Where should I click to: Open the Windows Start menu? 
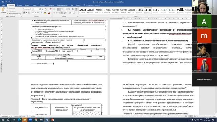(x=2, y=120)
